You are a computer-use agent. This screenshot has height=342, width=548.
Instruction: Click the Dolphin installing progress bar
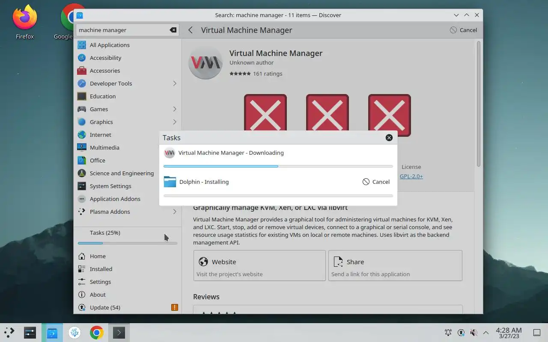pyautogui.click(x=278, y=196)
